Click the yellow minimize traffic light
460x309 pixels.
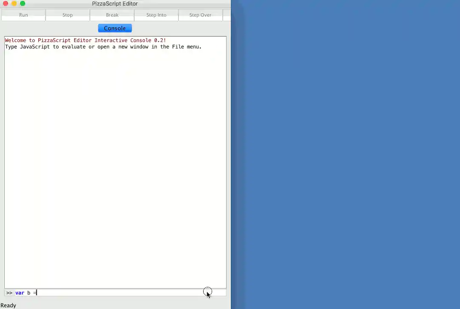[x=14, y=3]
